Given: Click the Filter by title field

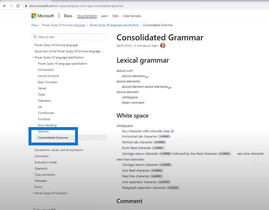Looking at the screenshot, I should (x=69, y=37).
